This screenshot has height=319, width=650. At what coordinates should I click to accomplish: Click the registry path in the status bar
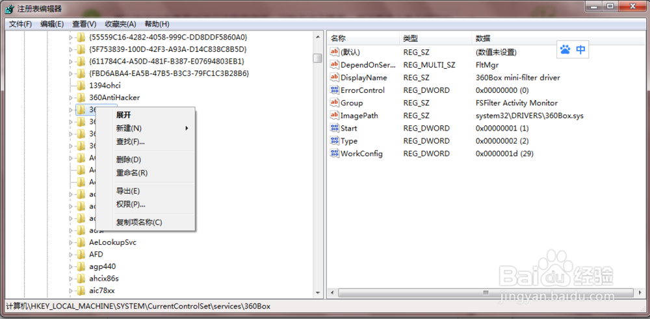[x=138, y=307]
